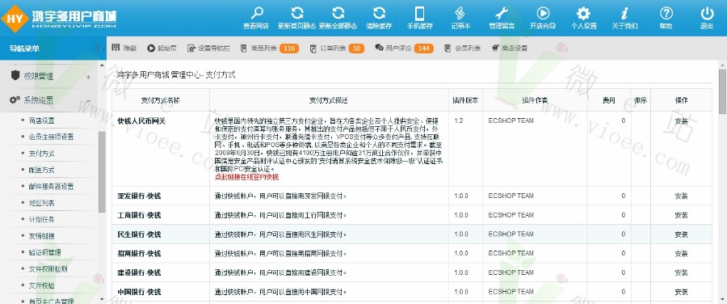Viewport: 727px width, 304px height.
Task: Open 关于我们 info icon
Action: point(624,13)
